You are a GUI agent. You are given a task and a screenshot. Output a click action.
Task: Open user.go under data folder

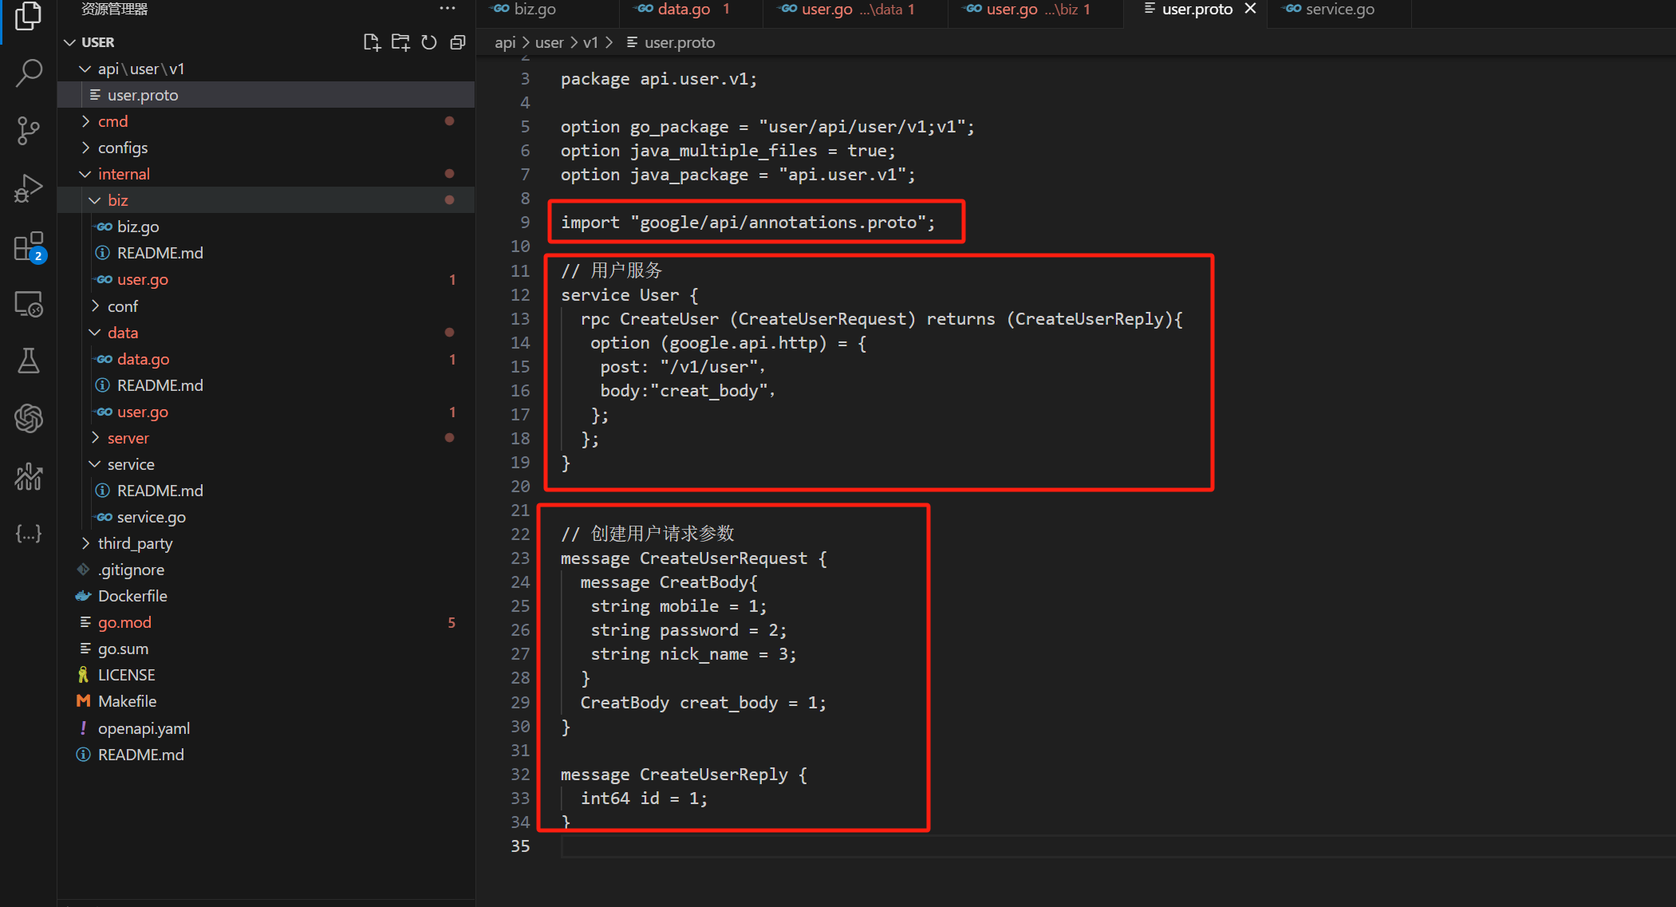click(x=266, y=412)
